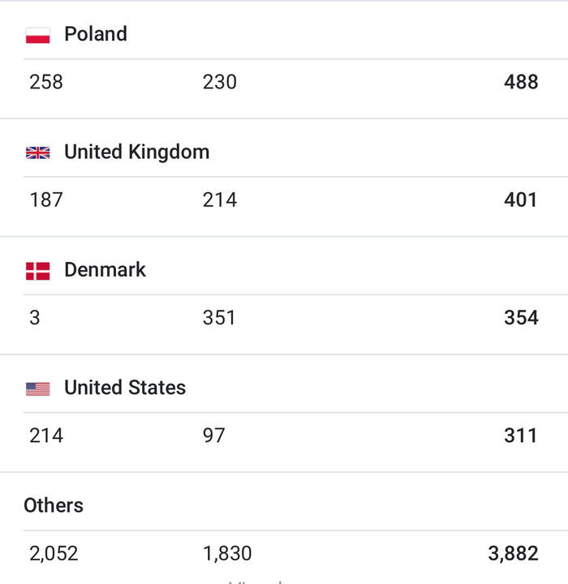Open the United Kingdom country entry

pyautogui.click(x=136, y=152)
